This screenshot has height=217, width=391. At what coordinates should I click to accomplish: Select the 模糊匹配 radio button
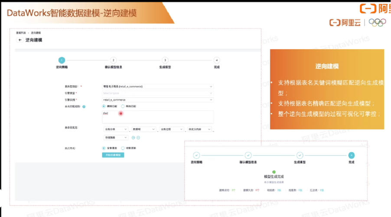pyautogui.click(x=104, y=106)
